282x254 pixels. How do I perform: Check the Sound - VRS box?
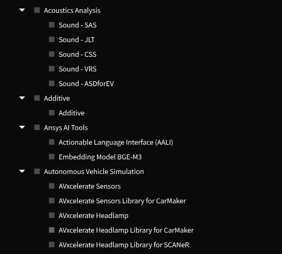52,69
